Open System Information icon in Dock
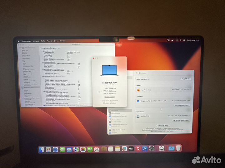The image size is (225, 168). point(162,148)
